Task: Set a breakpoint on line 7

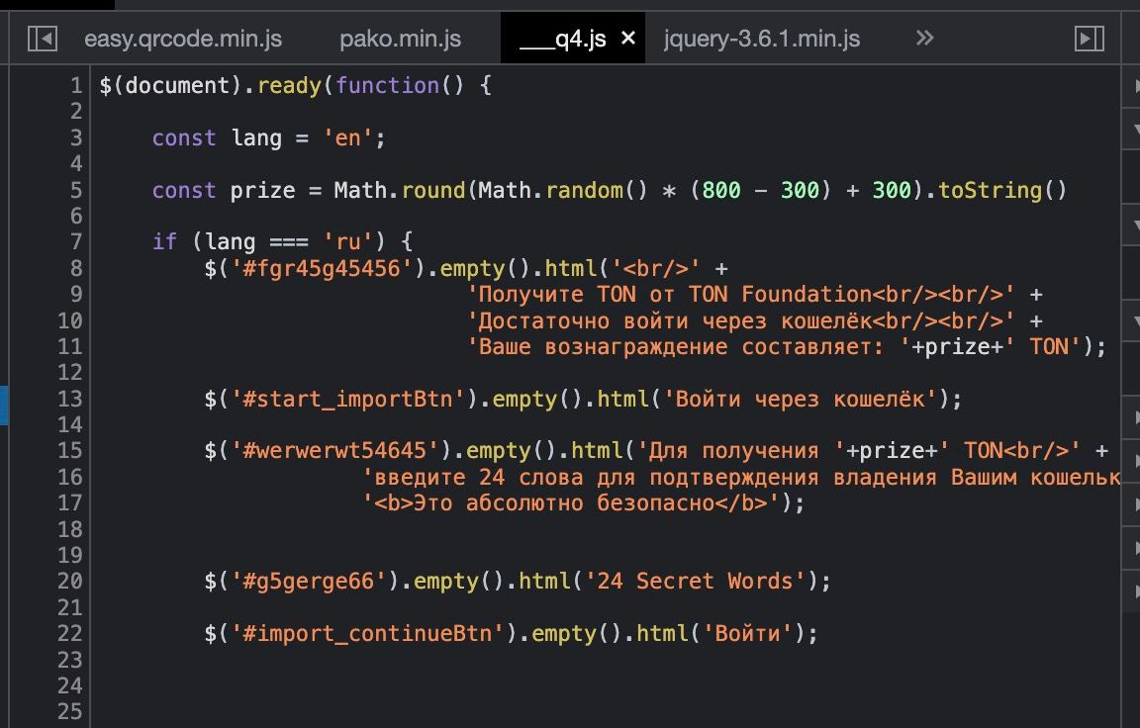Action: pyautogui.click(x=75, y=242)
